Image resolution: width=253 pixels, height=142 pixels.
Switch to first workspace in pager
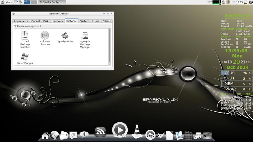[x=27, y=2]
